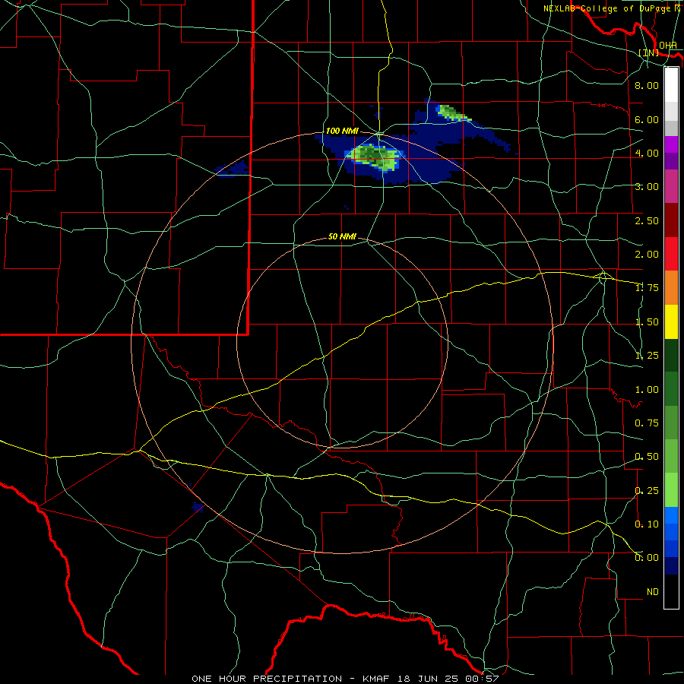Click the 8.00 legend value

(647, 85)
